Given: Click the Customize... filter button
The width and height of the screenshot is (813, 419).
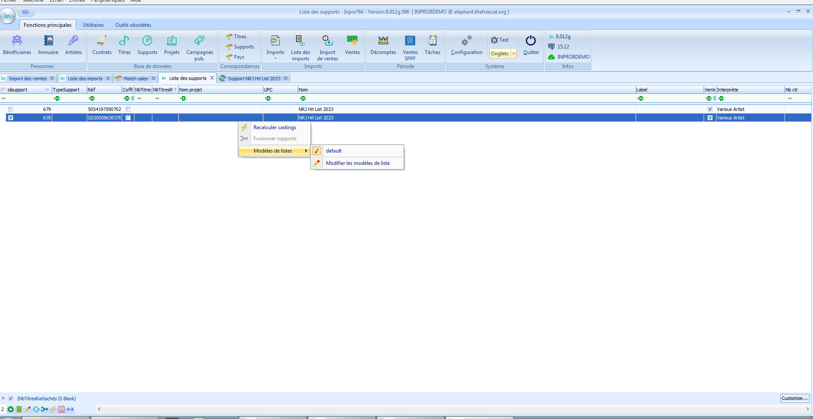Looking at the screenshot, I should 794,398.
